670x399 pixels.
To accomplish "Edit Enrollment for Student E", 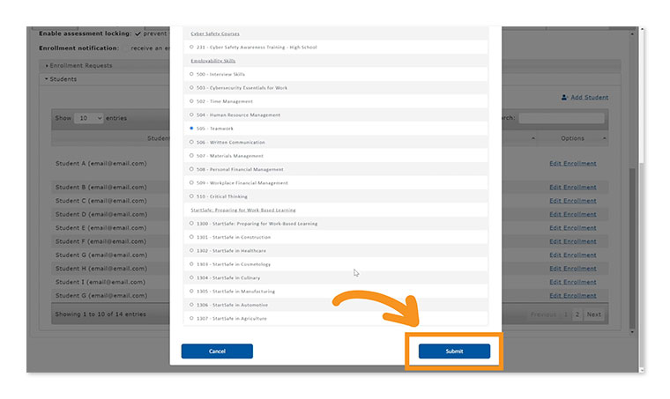I will coord(572,228).
